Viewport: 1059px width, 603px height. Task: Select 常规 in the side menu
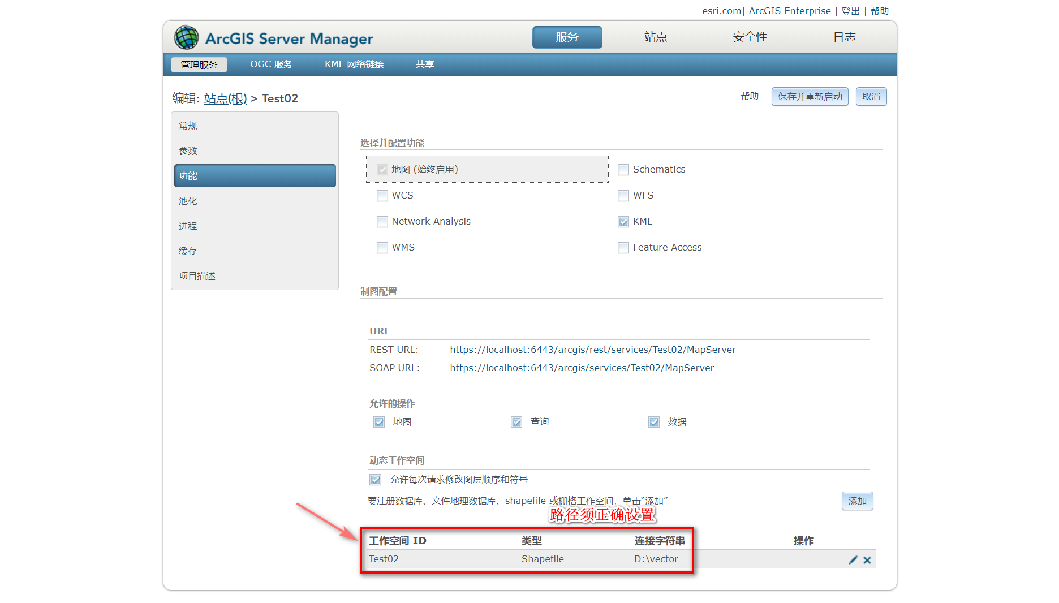(255, 126)
